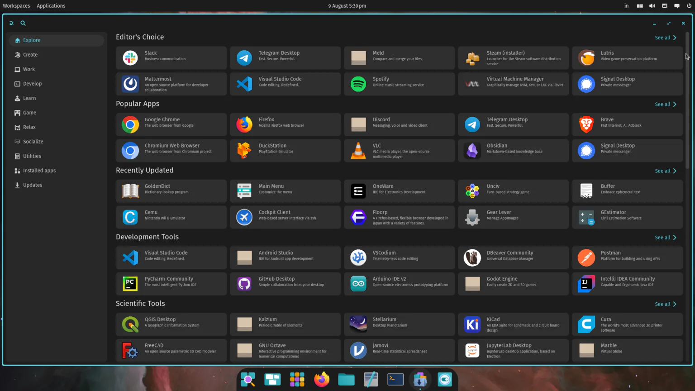This screenshot has width=695, height=391.
Task: Click the Spotify icon in Editor's Choice
Action: point(358,84)
